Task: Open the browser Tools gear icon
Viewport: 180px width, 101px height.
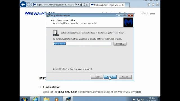Action: coord(157,4)
